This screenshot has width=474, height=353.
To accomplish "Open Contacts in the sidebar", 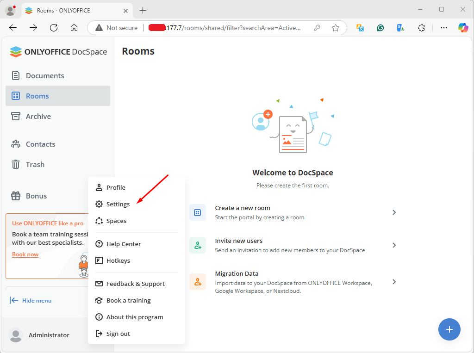I will point(58,144).
